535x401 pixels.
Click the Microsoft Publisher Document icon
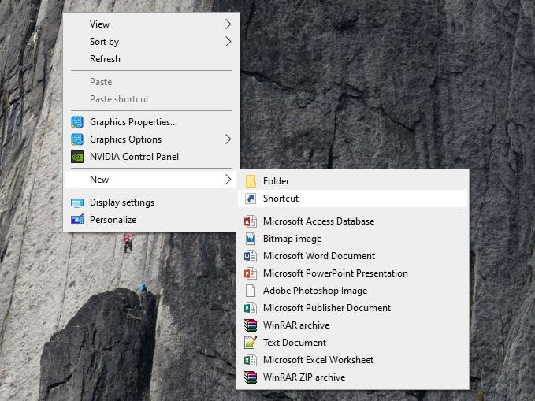[x=251, y=308]
